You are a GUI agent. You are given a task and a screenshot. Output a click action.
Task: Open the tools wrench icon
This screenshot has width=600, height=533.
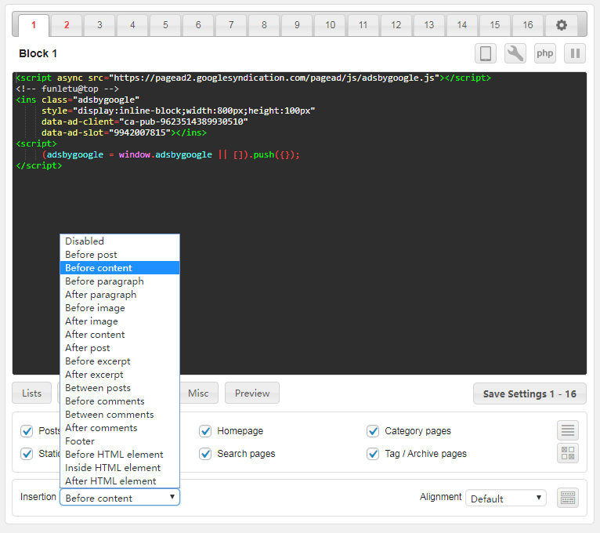(515, 53)
